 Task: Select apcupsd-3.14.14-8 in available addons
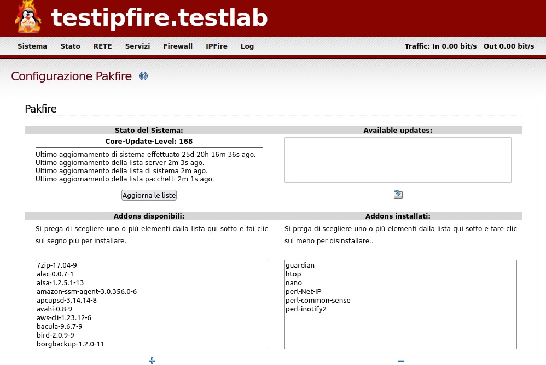(x=152, y=300)
